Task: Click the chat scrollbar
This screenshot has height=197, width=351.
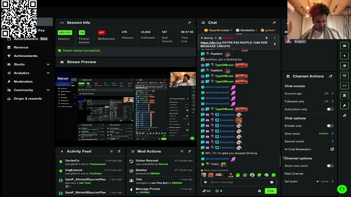Action: 280,161
